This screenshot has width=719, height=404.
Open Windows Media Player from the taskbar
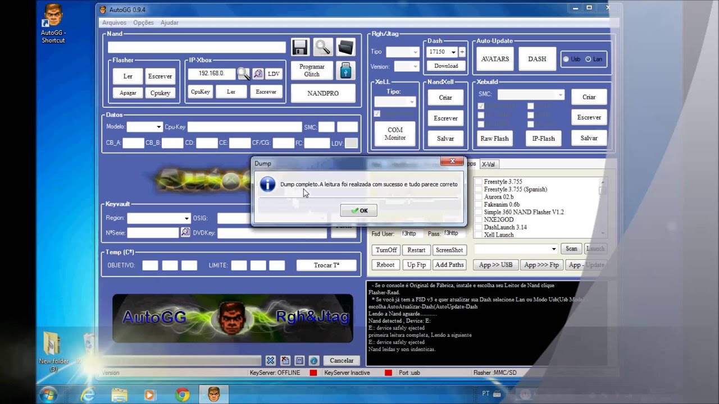tap(149, 395)
